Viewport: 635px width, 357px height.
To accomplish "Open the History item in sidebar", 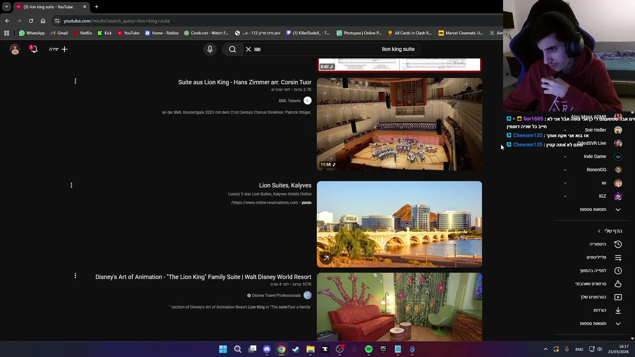I will (x=605, y=244).
